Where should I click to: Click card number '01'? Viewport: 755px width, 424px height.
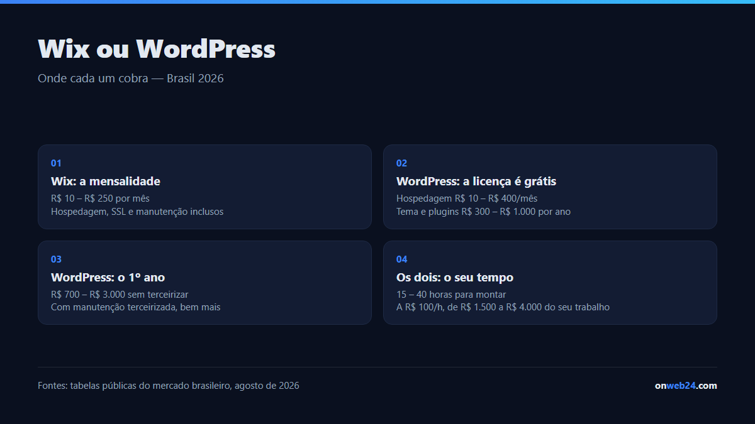coord(56,163)
